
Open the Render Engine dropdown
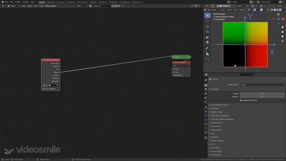click(262, 85)
